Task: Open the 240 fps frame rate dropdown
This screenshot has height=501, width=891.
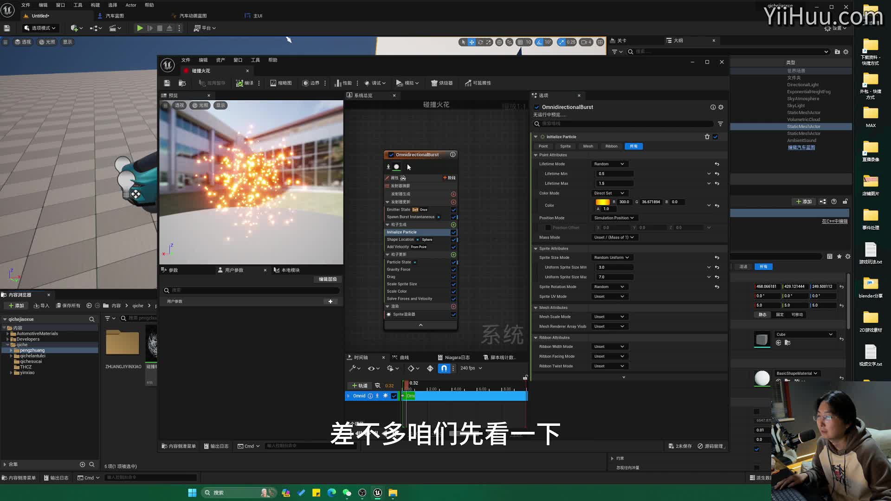Action: point(471,368)
